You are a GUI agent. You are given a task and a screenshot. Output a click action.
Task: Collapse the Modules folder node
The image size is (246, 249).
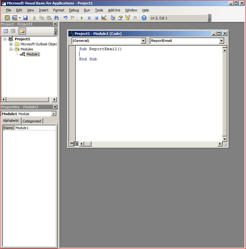pos(11,49)
